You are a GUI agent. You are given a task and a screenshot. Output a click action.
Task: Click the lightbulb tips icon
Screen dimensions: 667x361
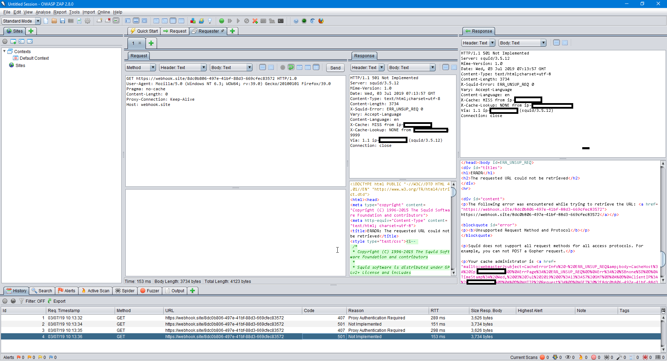pos(210,21)
